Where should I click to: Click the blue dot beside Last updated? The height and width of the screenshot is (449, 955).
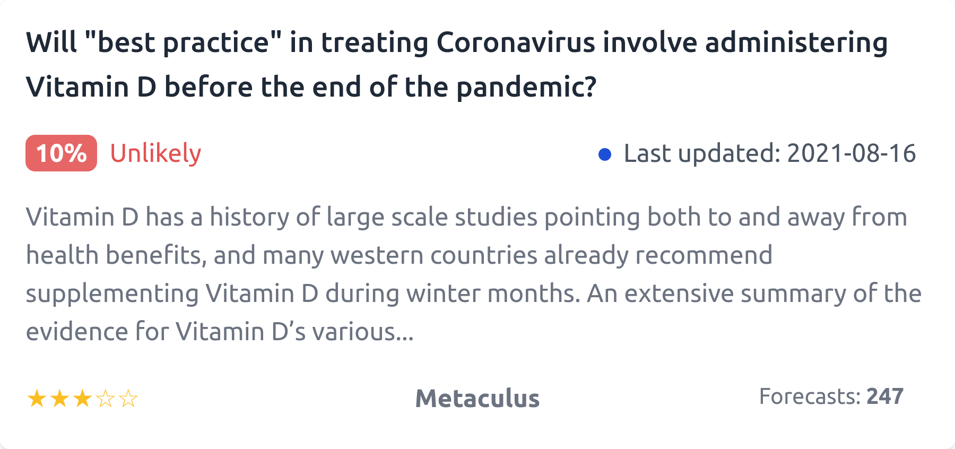click(x=605, y=154)
